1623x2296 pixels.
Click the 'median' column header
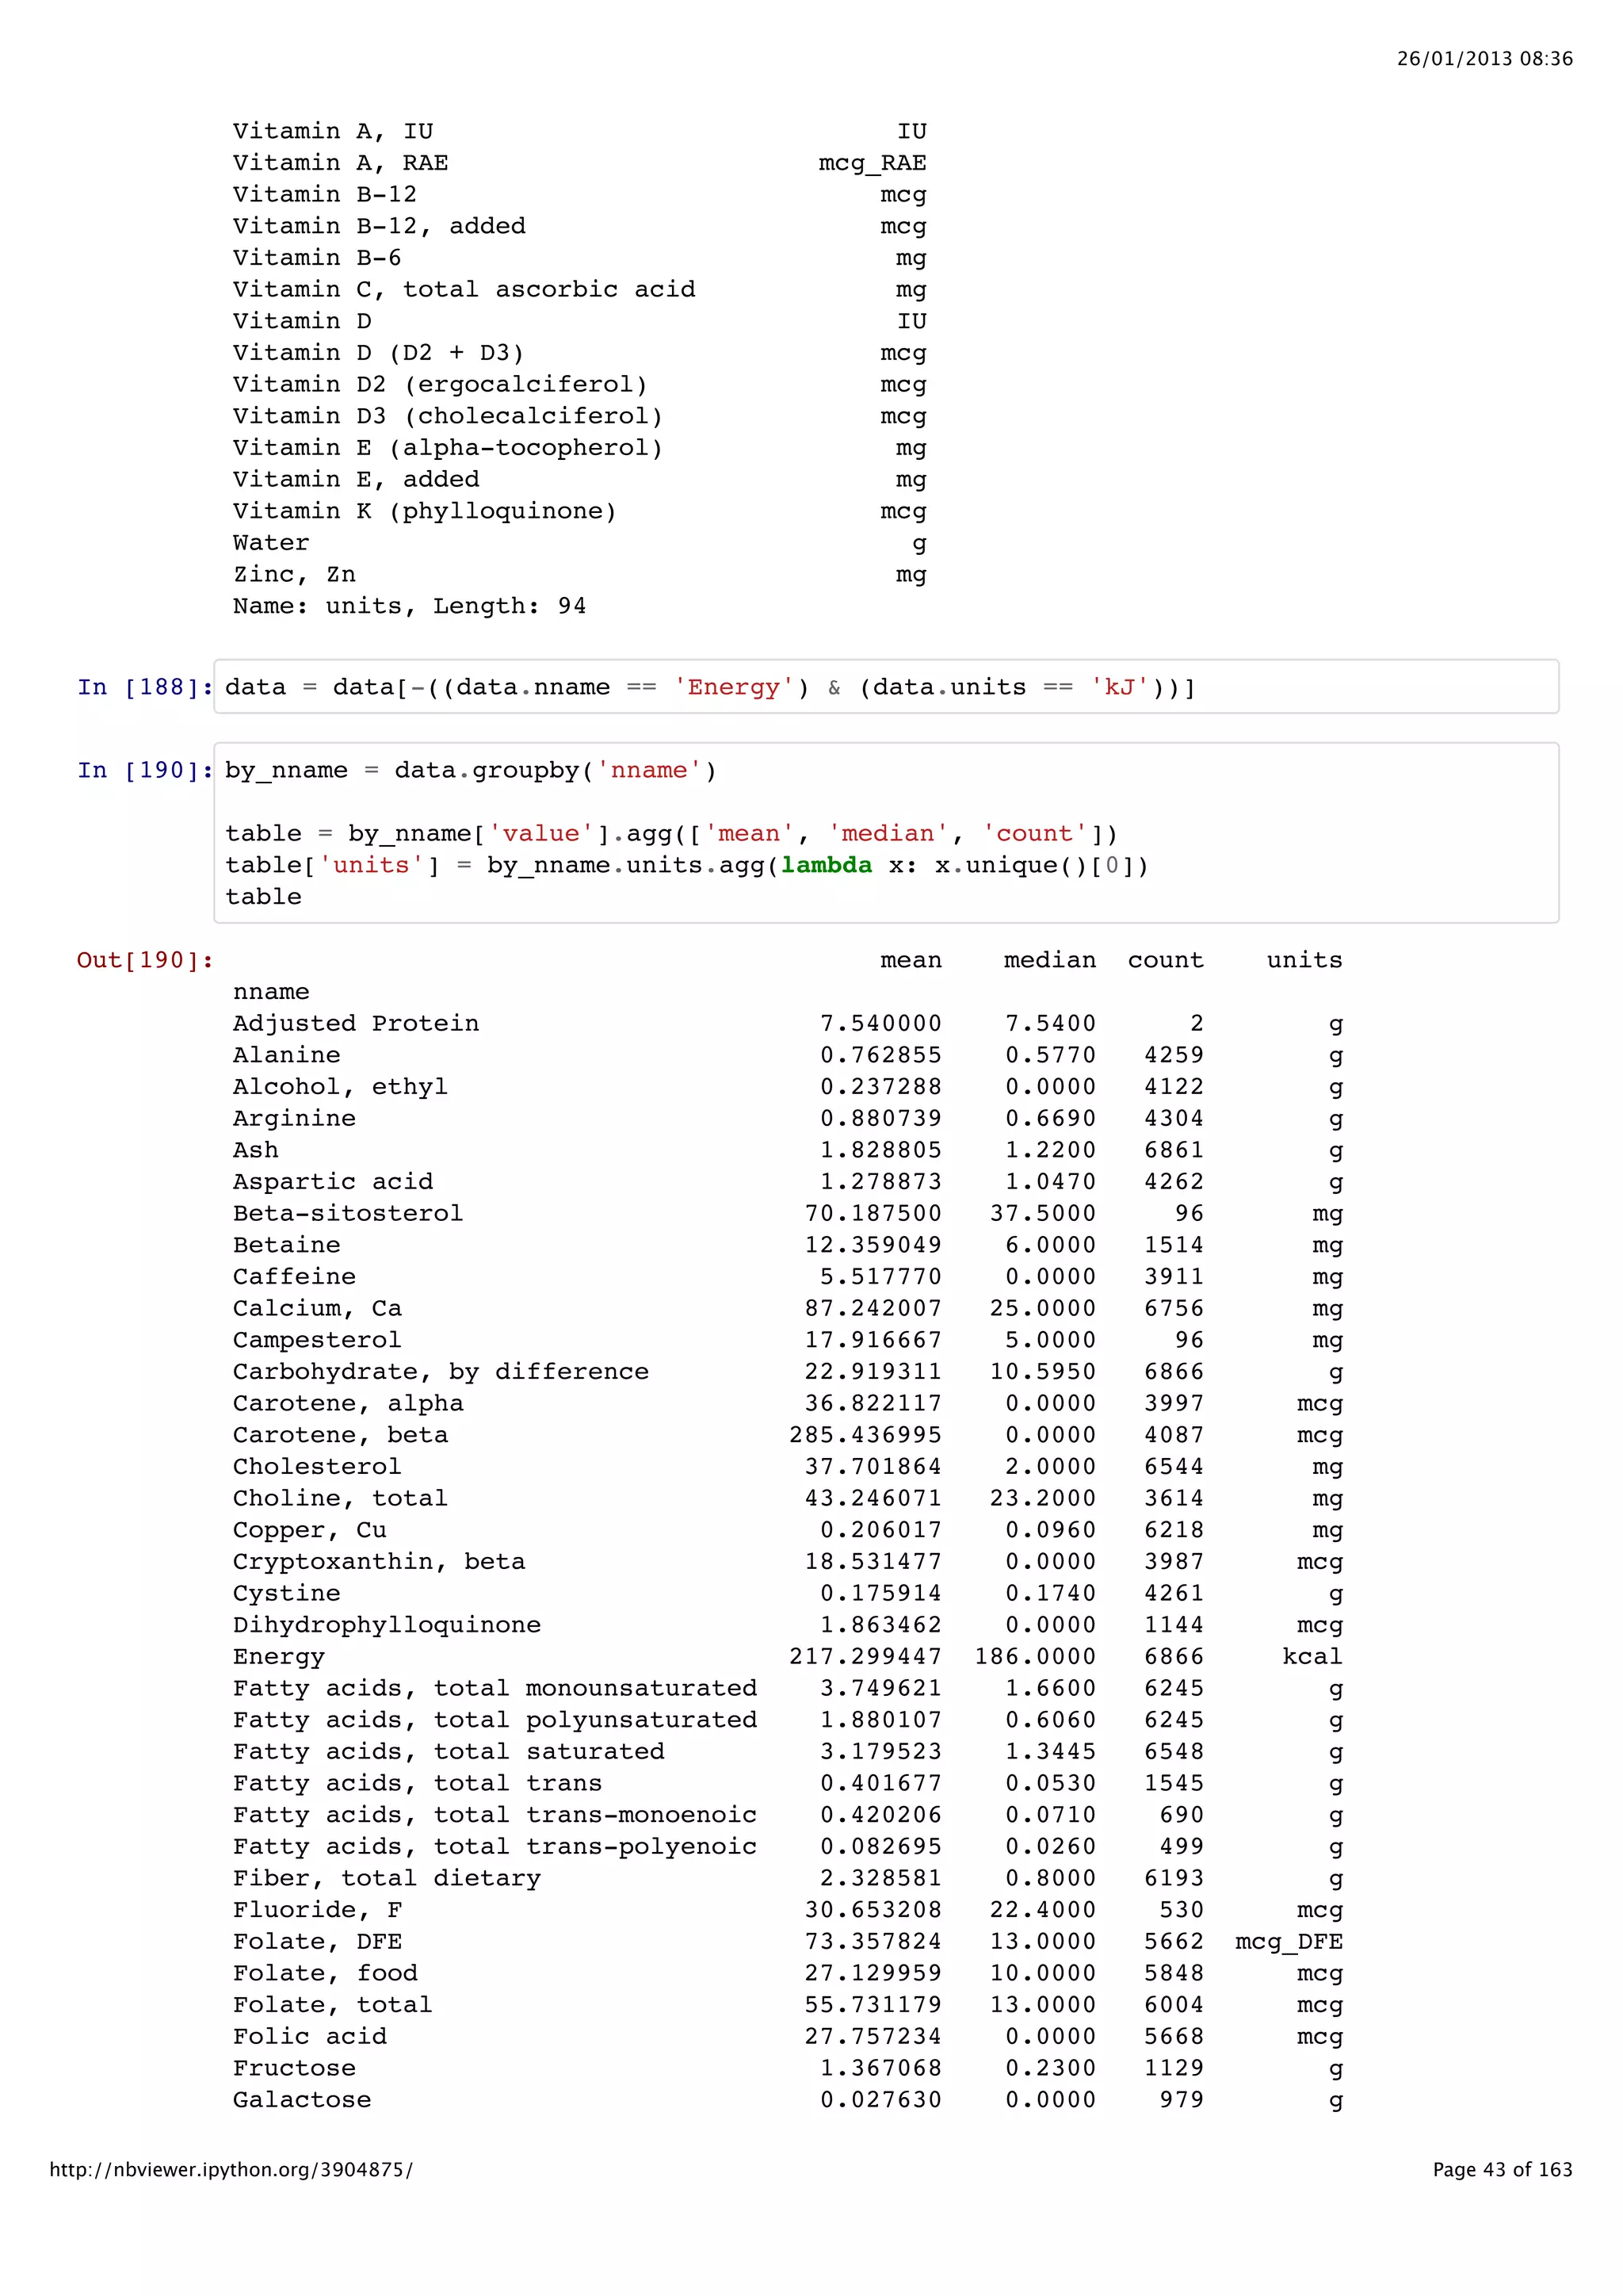(1049, 960)
